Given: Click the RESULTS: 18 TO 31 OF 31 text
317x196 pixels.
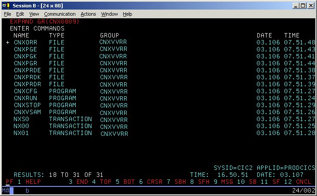Looking at the screenshot, I should 59,175.
